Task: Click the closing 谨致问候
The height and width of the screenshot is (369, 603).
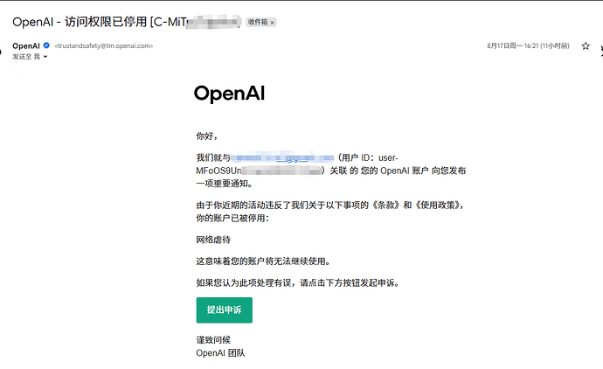Action: point(213,340)
